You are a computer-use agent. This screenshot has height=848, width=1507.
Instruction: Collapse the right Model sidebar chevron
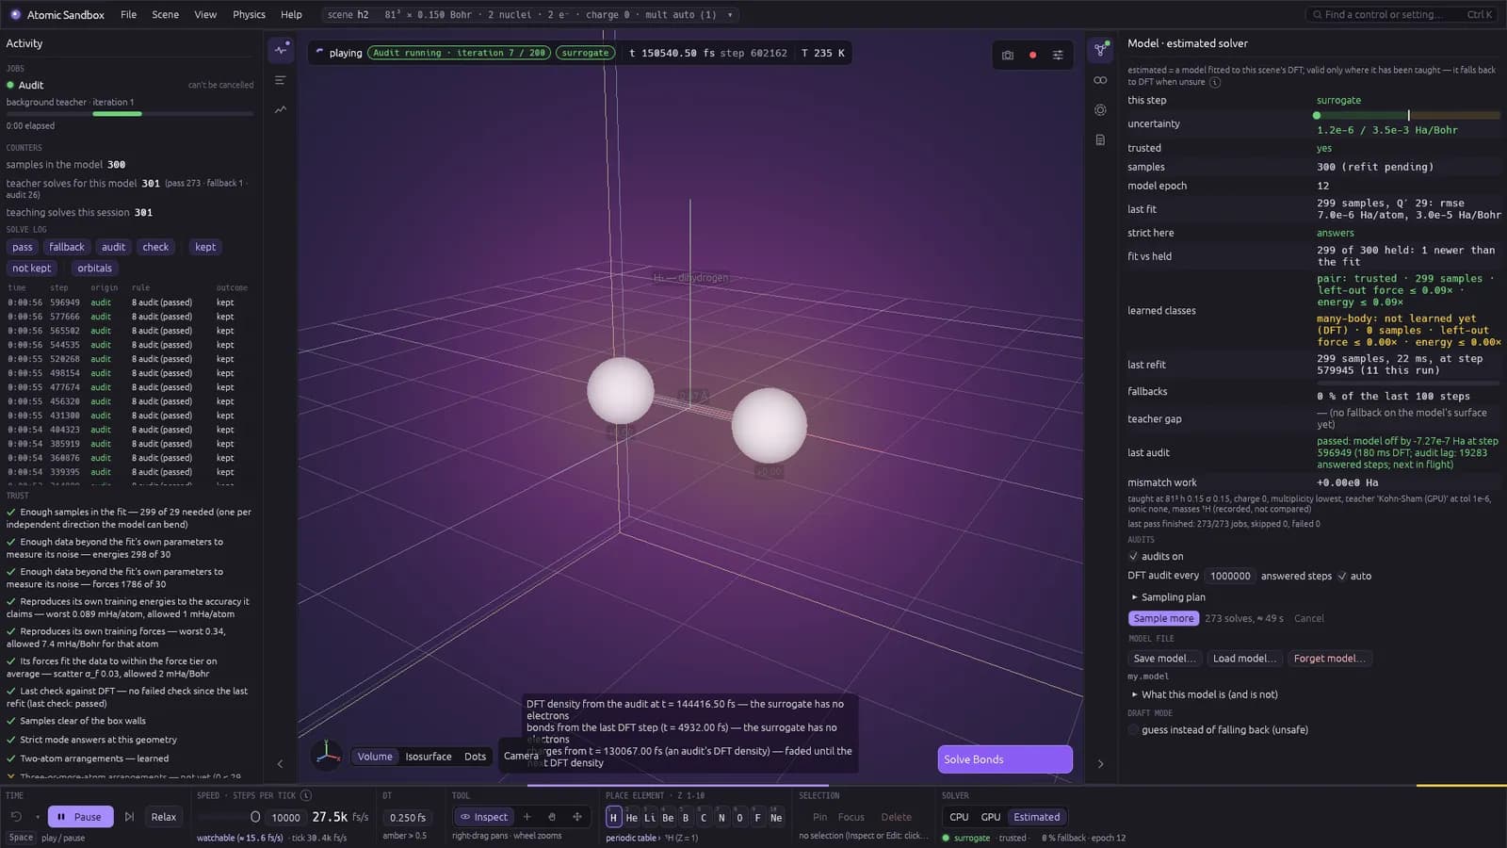(1100, 764)
